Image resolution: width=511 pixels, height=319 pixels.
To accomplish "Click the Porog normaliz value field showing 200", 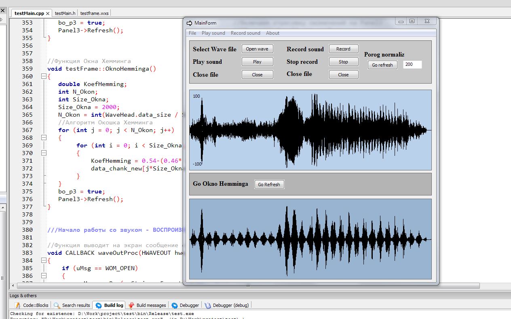I will (x=412, y=65).
